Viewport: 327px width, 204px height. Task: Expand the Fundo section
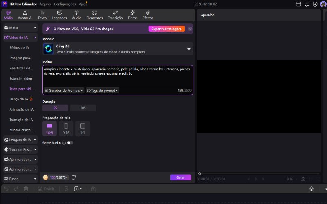(20, 179)
